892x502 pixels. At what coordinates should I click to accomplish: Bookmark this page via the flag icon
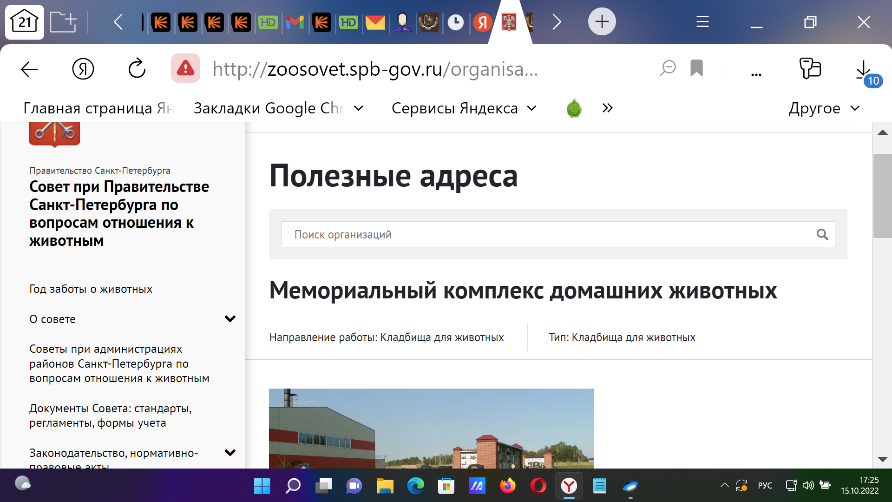coord(696,68)
